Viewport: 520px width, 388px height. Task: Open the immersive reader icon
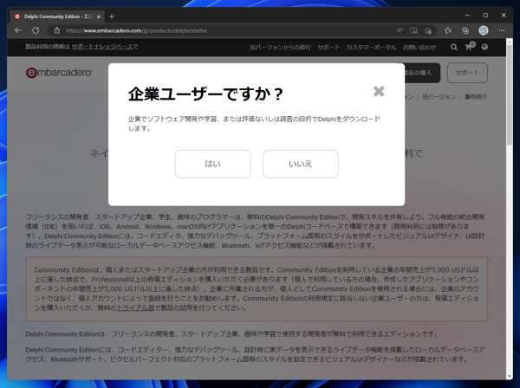pos(413,30)
